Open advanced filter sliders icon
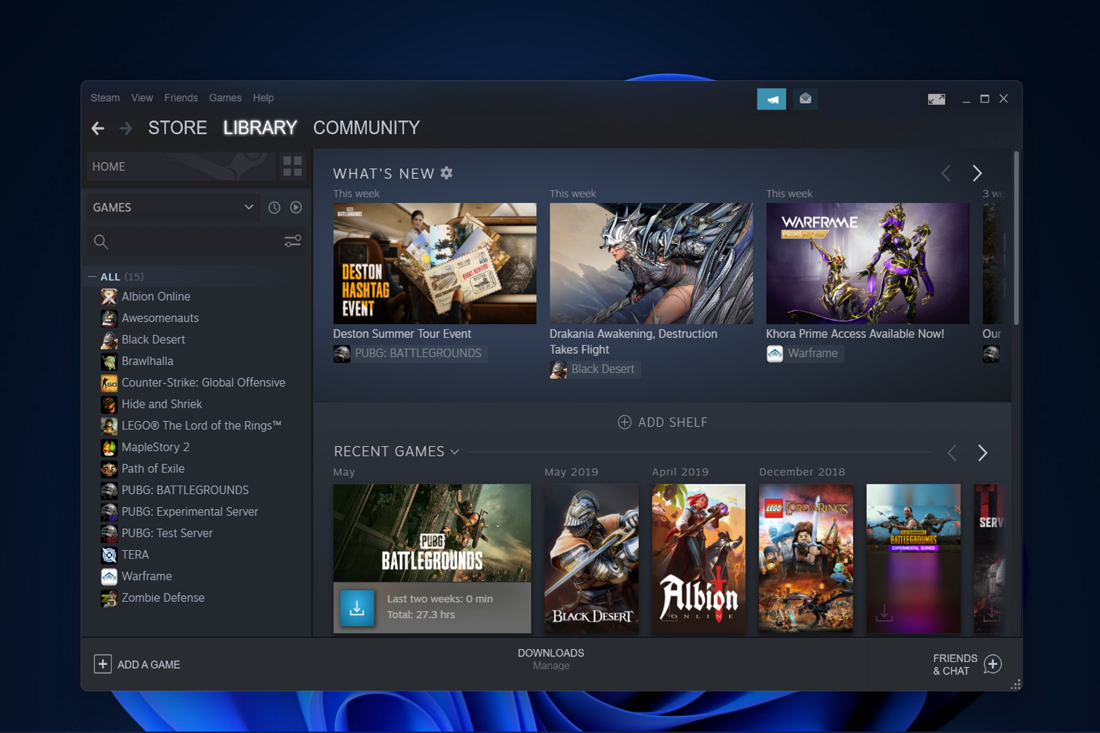The height and width of the screenshot is (733, 1100). click(x=293, y=241)
